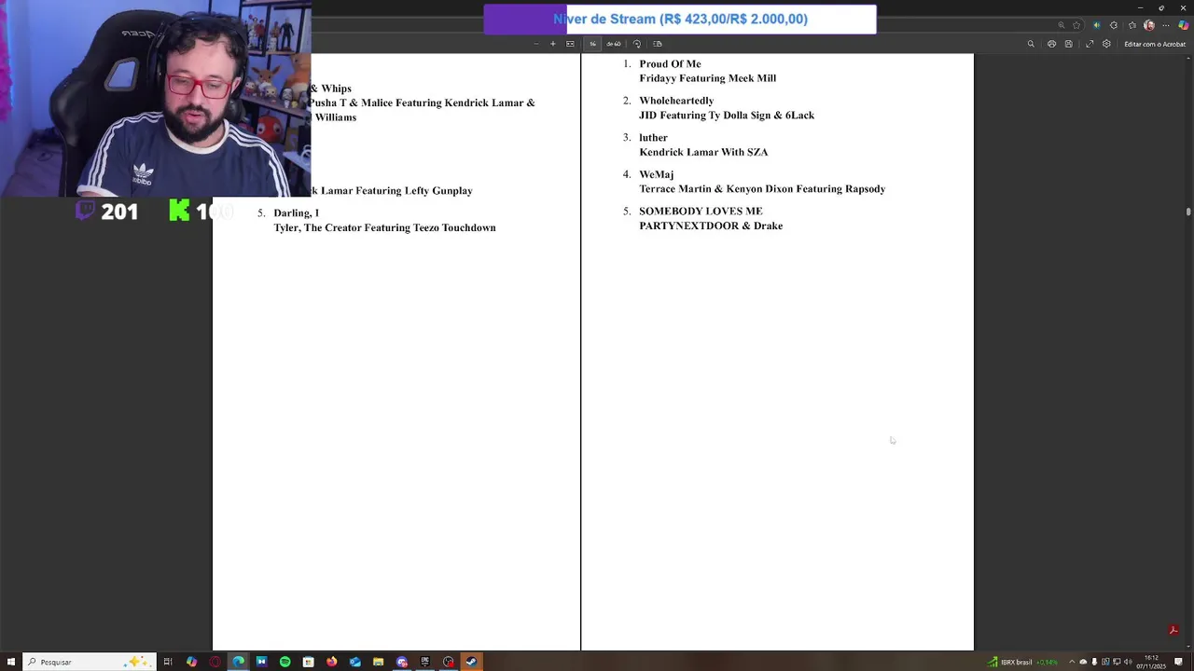Image resolution: width=1194 pixels, height=671 pixels.
Task: Open browser extensions puzzle icon
Action: click(x=1114, y=25)
